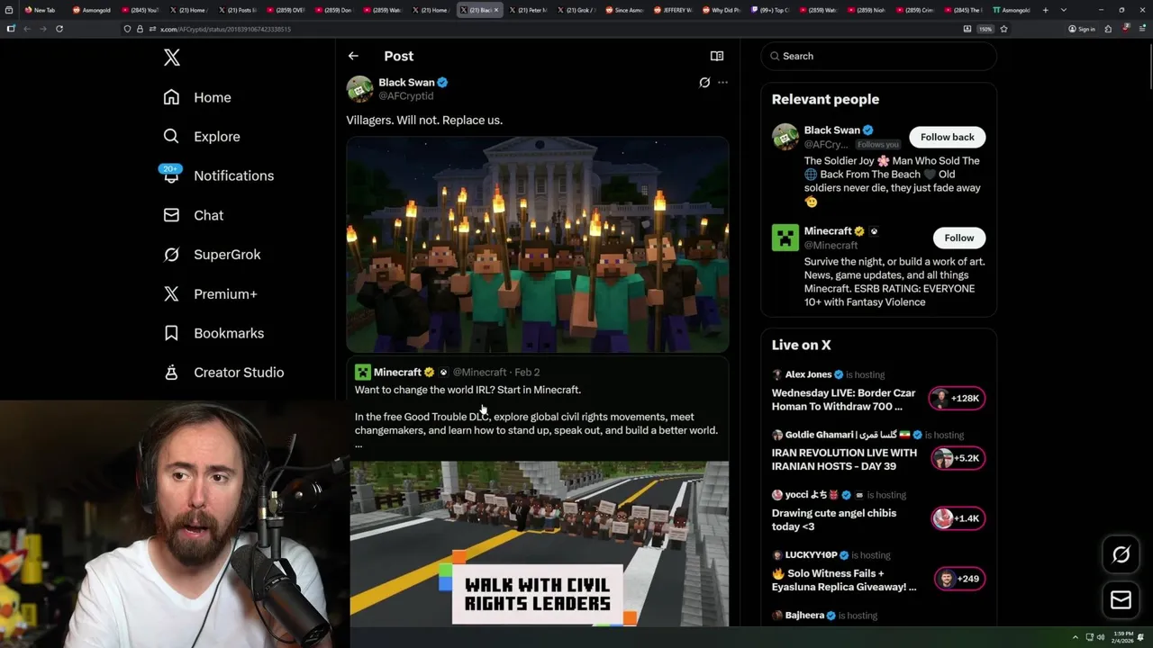Click the X logo in the sidebar
The image size is (1153, 648).
pyautogui.click(x=172, y=58)
